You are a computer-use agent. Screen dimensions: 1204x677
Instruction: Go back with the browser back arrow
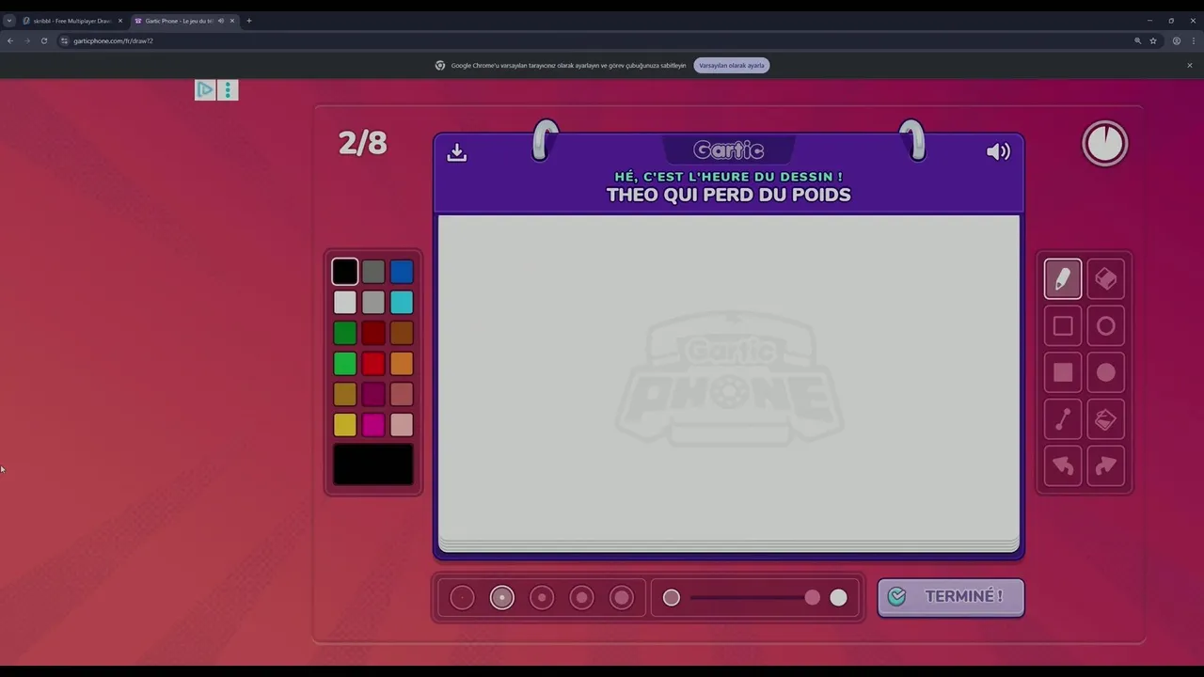click(10, 41)
